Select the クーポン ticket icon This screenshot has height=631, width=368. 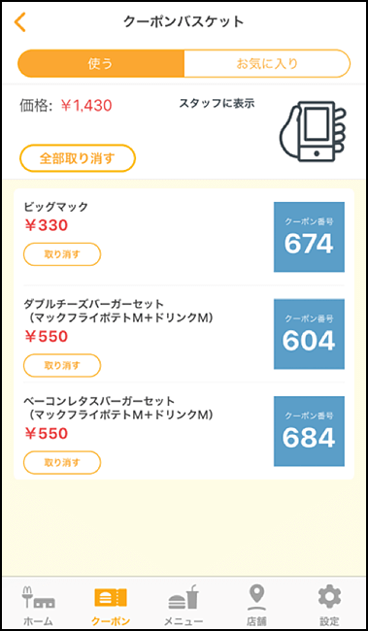[111, 597]
